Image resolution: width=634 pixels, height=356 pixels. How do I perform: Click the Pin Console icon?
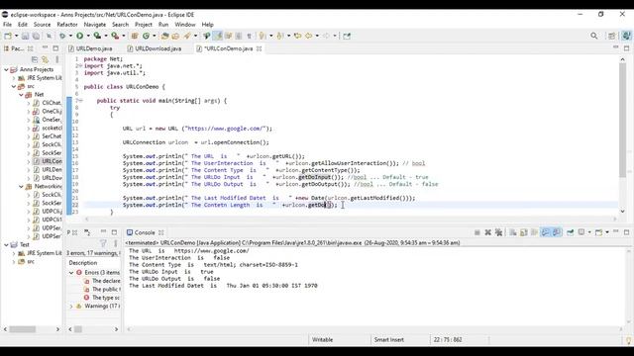[x=571, y=232]
